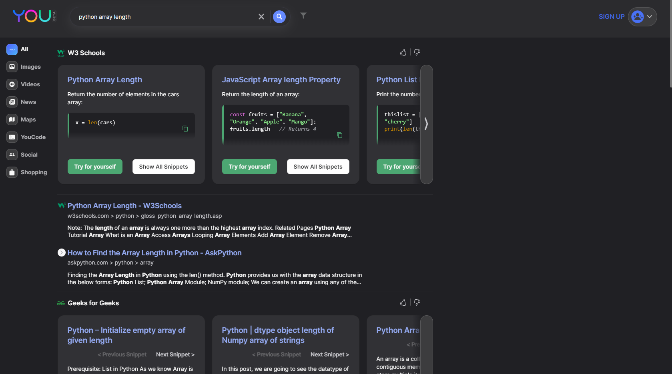The width and height of the screenshot is (672, 374).
Task: Thumbs up the W3 Schools app
Action: pyautogui.click(x=403, y=52)
